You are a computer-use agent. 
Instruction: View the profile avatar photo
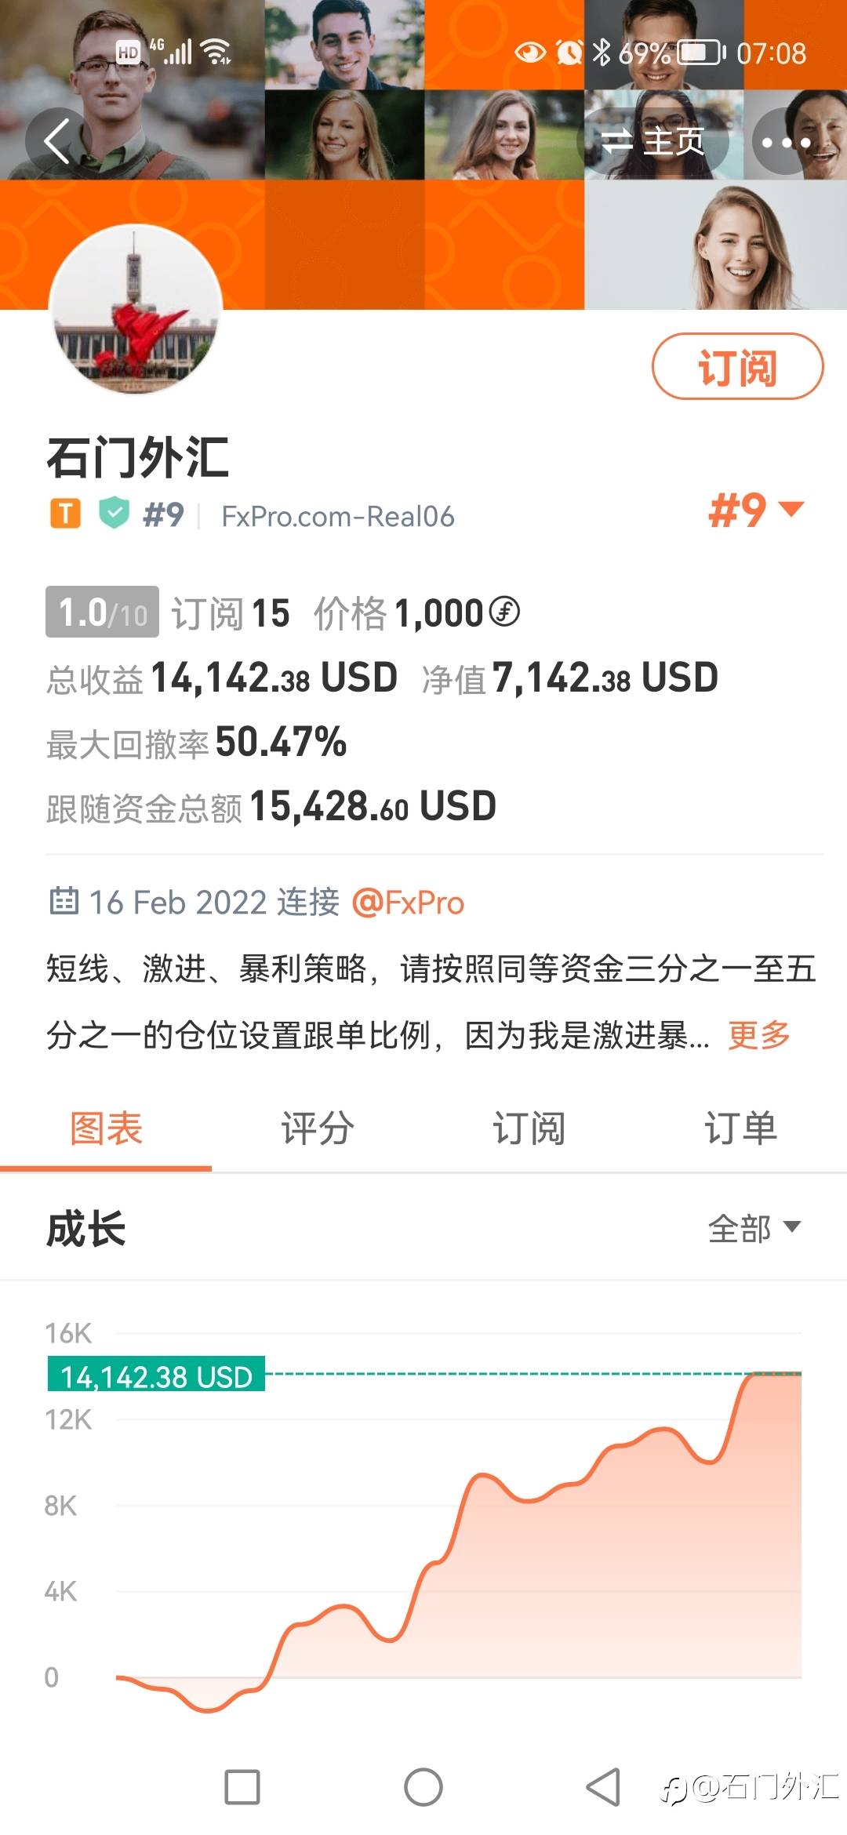pyautogui.click(x=136, y=311)
